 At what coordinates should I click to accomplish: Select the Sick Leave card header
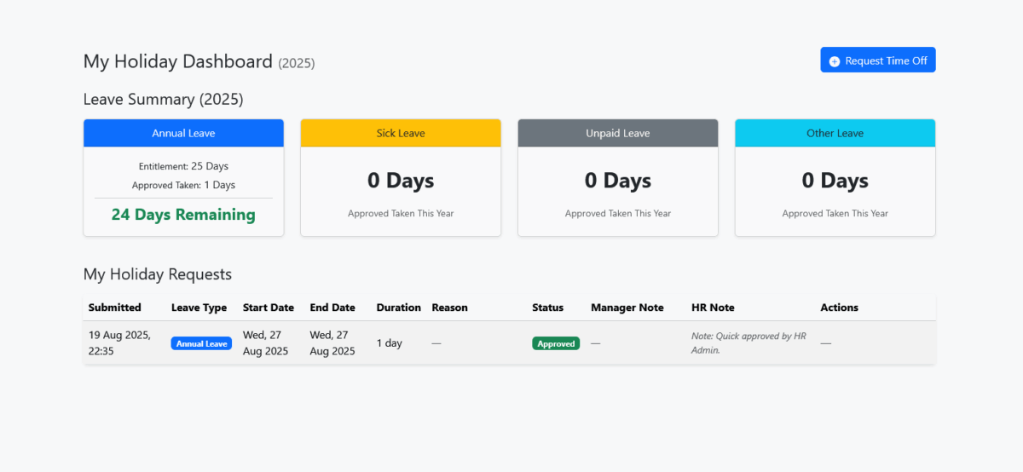[401, 133]
